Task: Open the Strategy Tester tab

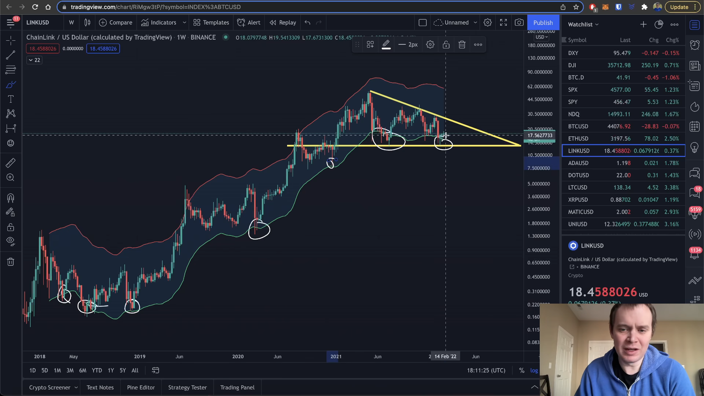Action: click(x=187, y=388)
